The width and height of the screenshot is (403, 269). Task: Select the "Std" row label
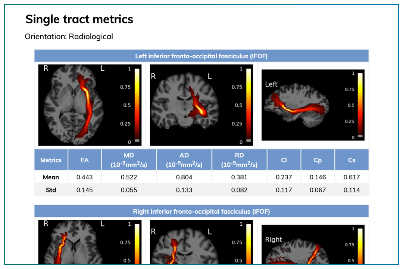(51, 190)
